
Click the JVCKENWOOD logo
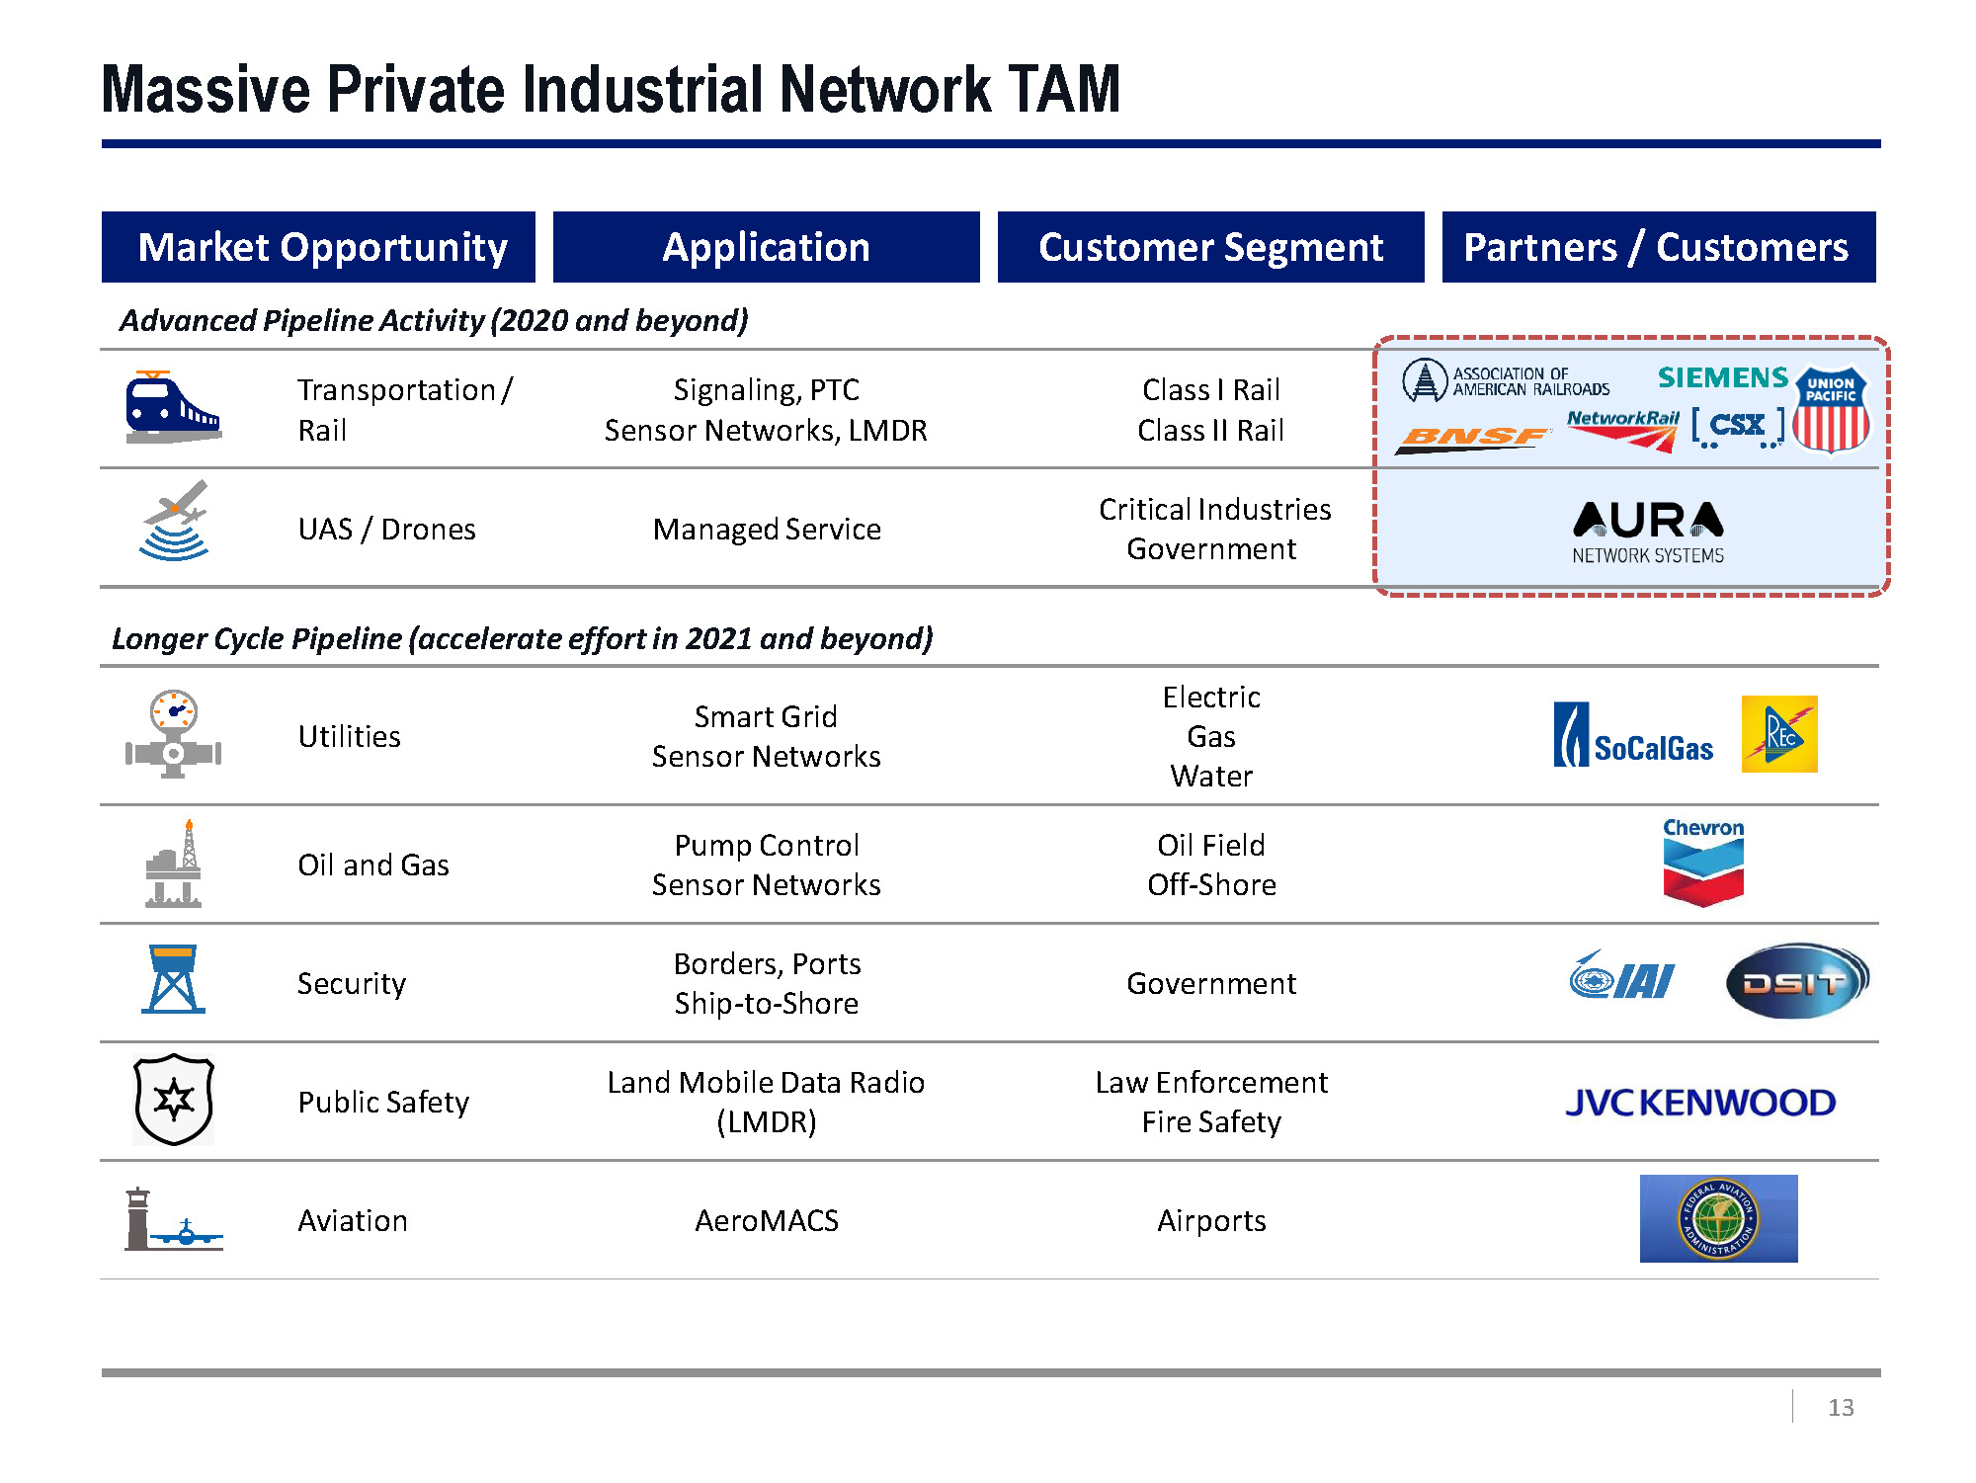pyautogui.click(x=1700, y=1103)
